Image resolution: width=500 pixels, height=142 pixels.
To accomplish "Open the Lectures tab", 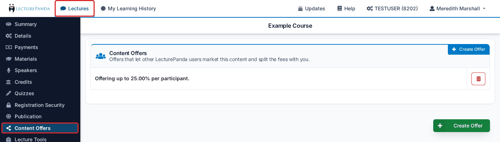I will pos(75,9).
